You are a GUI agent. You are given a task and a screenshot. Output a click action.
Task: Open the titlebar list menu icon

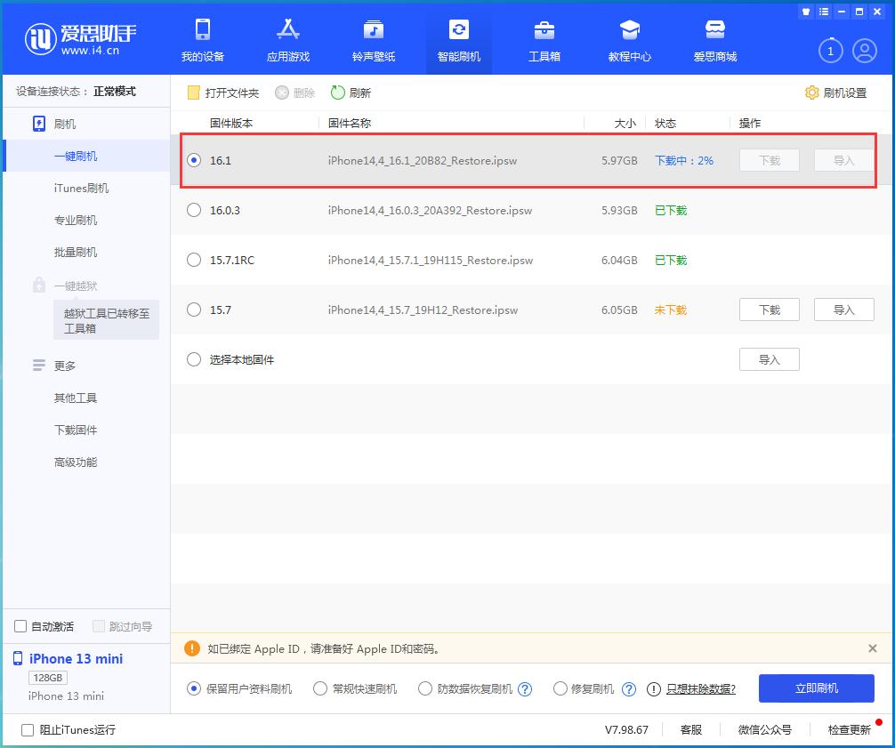tap(823, 11)
